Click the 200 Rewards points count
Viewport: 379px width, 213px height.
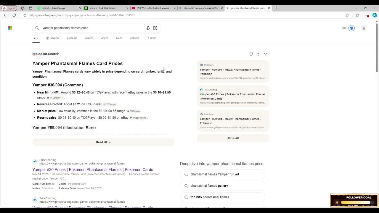[344, 28]
